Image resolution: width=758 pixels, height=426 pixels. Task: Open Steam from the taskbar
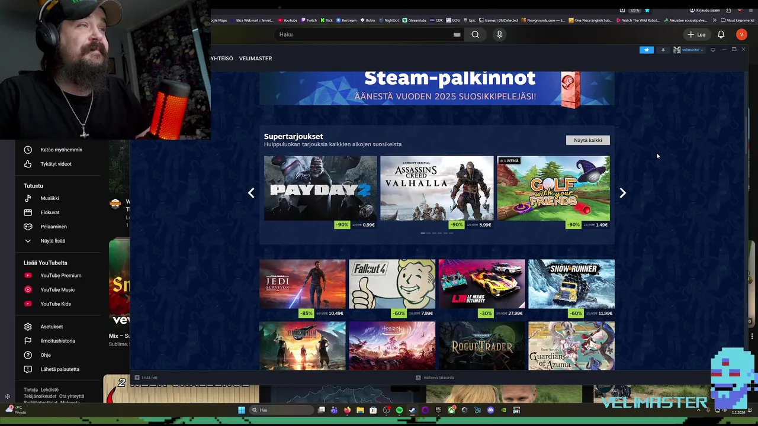[412, 410]
